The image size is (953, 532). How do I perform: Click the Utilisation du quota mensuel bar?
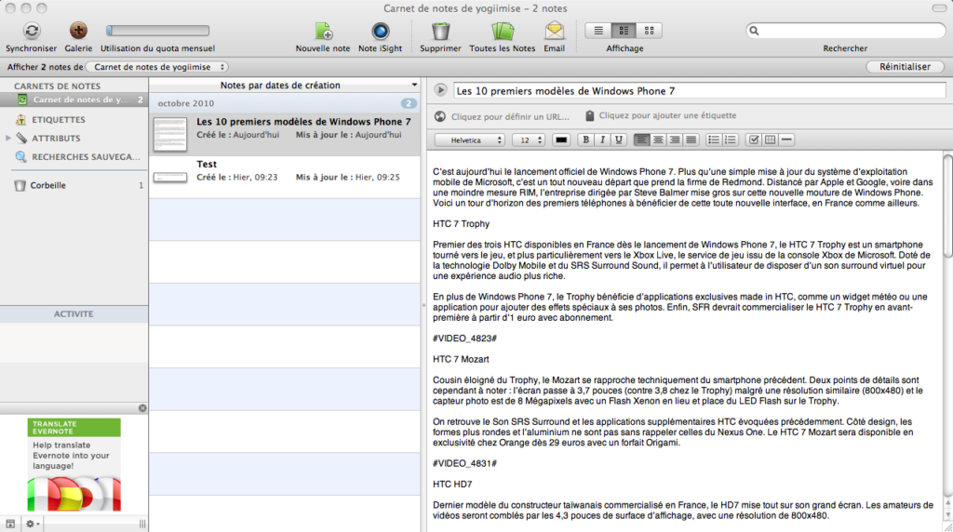[x=158, y=31]
